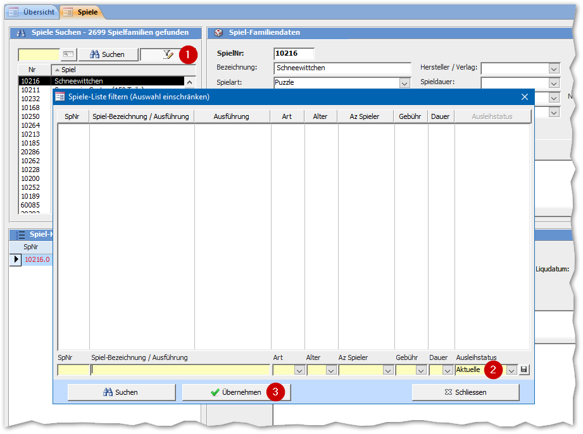Open the Ausleihstatus dropdown showing Aktuelle

511,371
